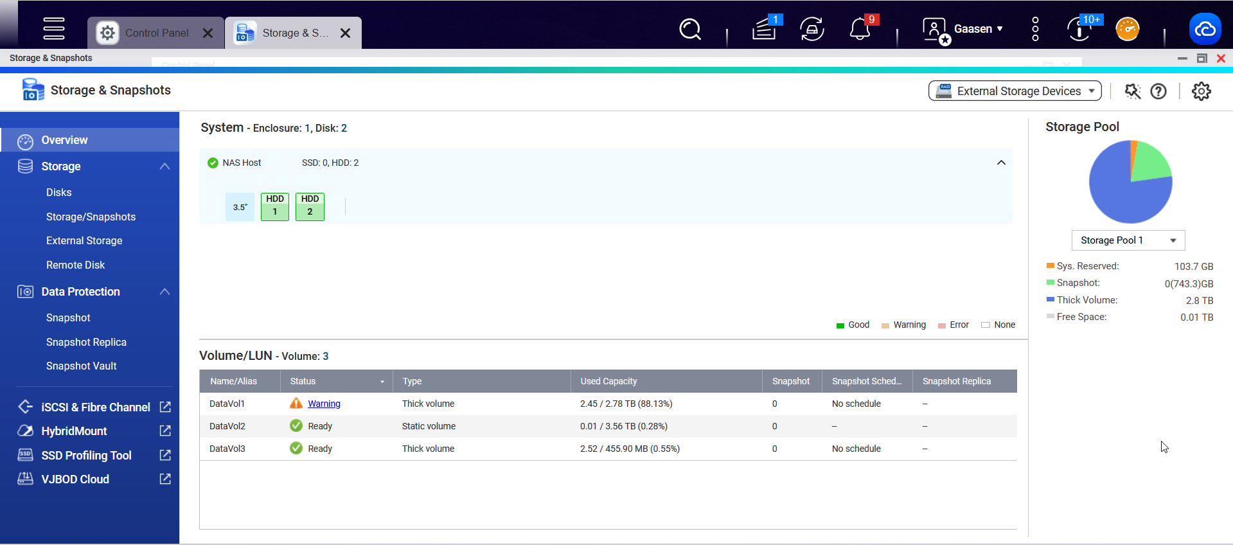Image resolution: width=1233 pixels, height=545 pixels.
Task: Open External Storage Devices dropdown
Action: 1015,91
